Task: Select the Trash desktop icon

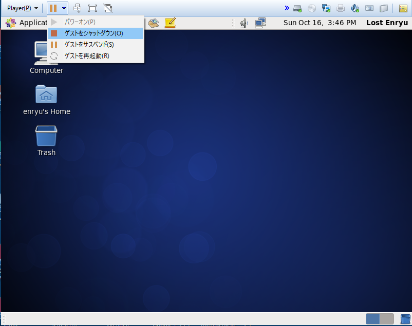Action: click(47, 141)
